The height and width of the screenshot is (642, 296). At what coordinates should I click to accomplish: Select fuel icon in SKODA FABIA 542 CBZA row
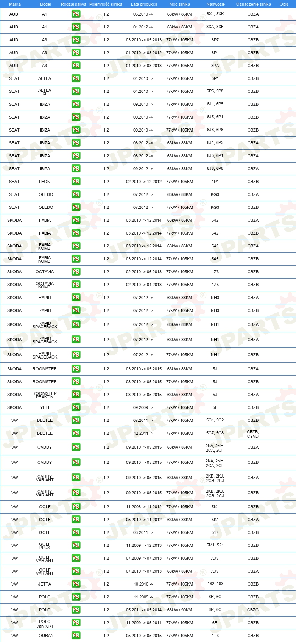coord(76,220)
